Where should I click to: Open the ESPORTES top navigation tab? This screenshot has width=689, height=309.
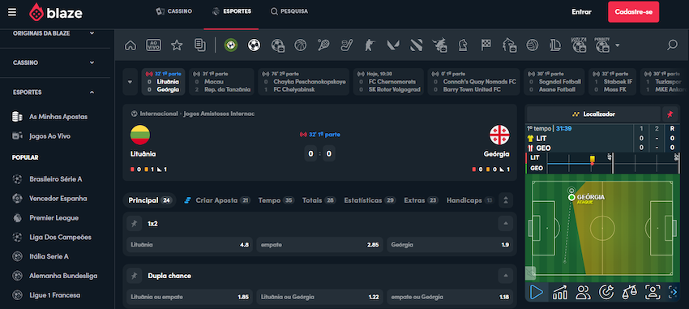pyautogui.click(x=232, y=11)
